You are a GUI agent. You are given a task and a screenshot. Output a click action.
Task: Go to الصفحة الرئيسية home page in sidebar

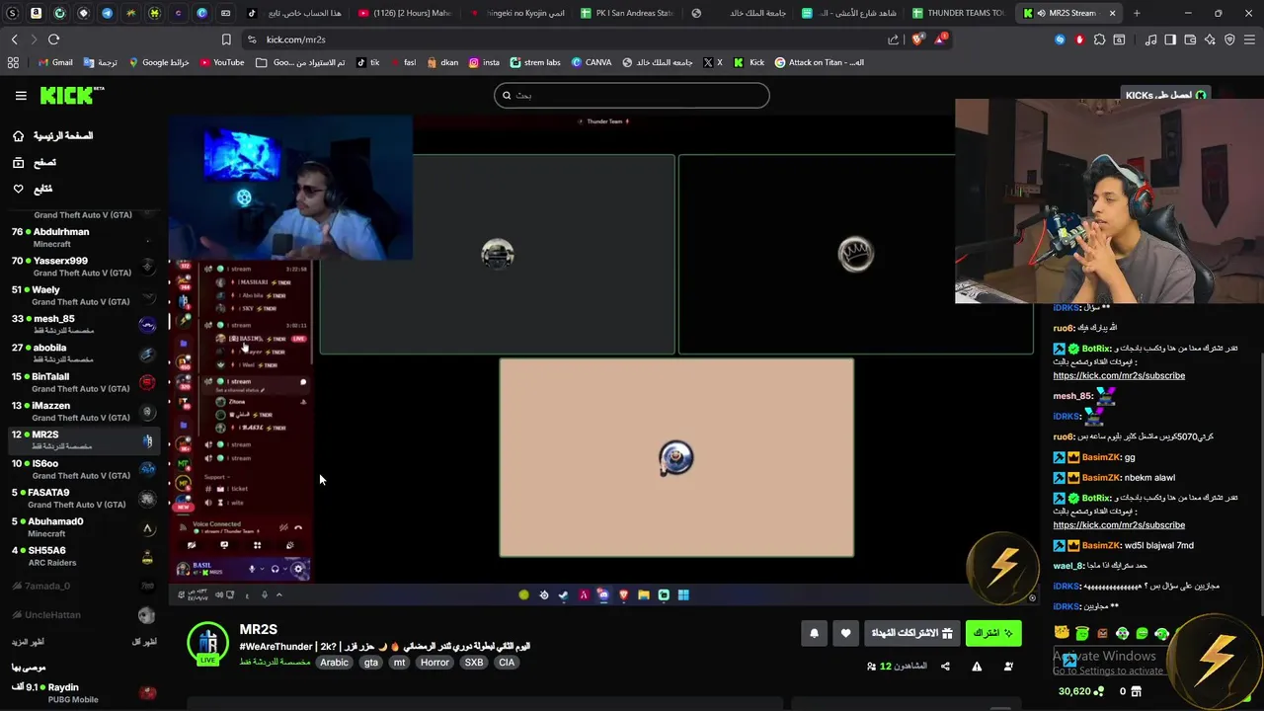click(52, 136)
